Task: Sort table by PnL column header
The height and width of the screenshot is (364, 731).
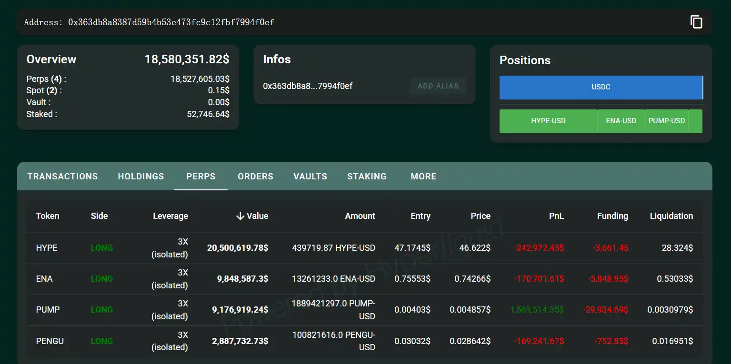Action: 556,216
